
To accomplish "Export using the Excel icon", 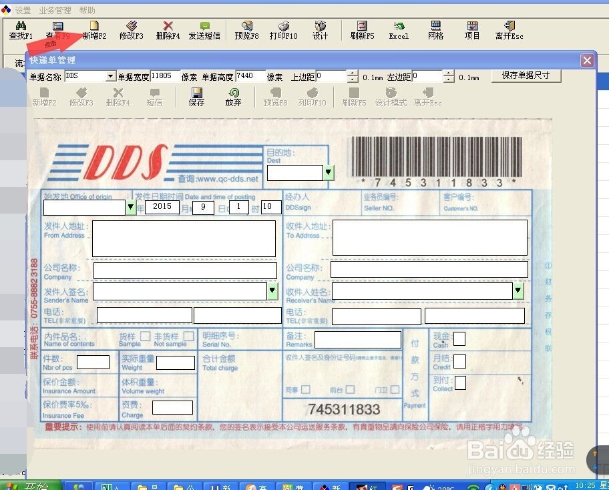I will pos(399,26).
